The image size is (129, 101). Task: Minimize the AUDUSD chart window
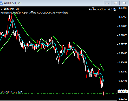click(x=107, y=3)
